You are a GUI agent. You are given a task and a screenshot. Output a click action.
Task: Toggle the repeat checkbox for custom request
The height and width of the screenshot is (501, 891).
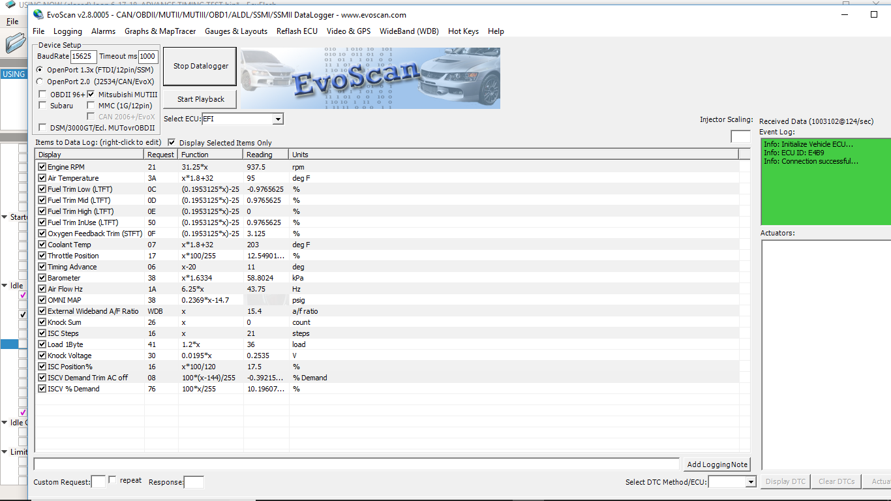click(x=112, y=480)
